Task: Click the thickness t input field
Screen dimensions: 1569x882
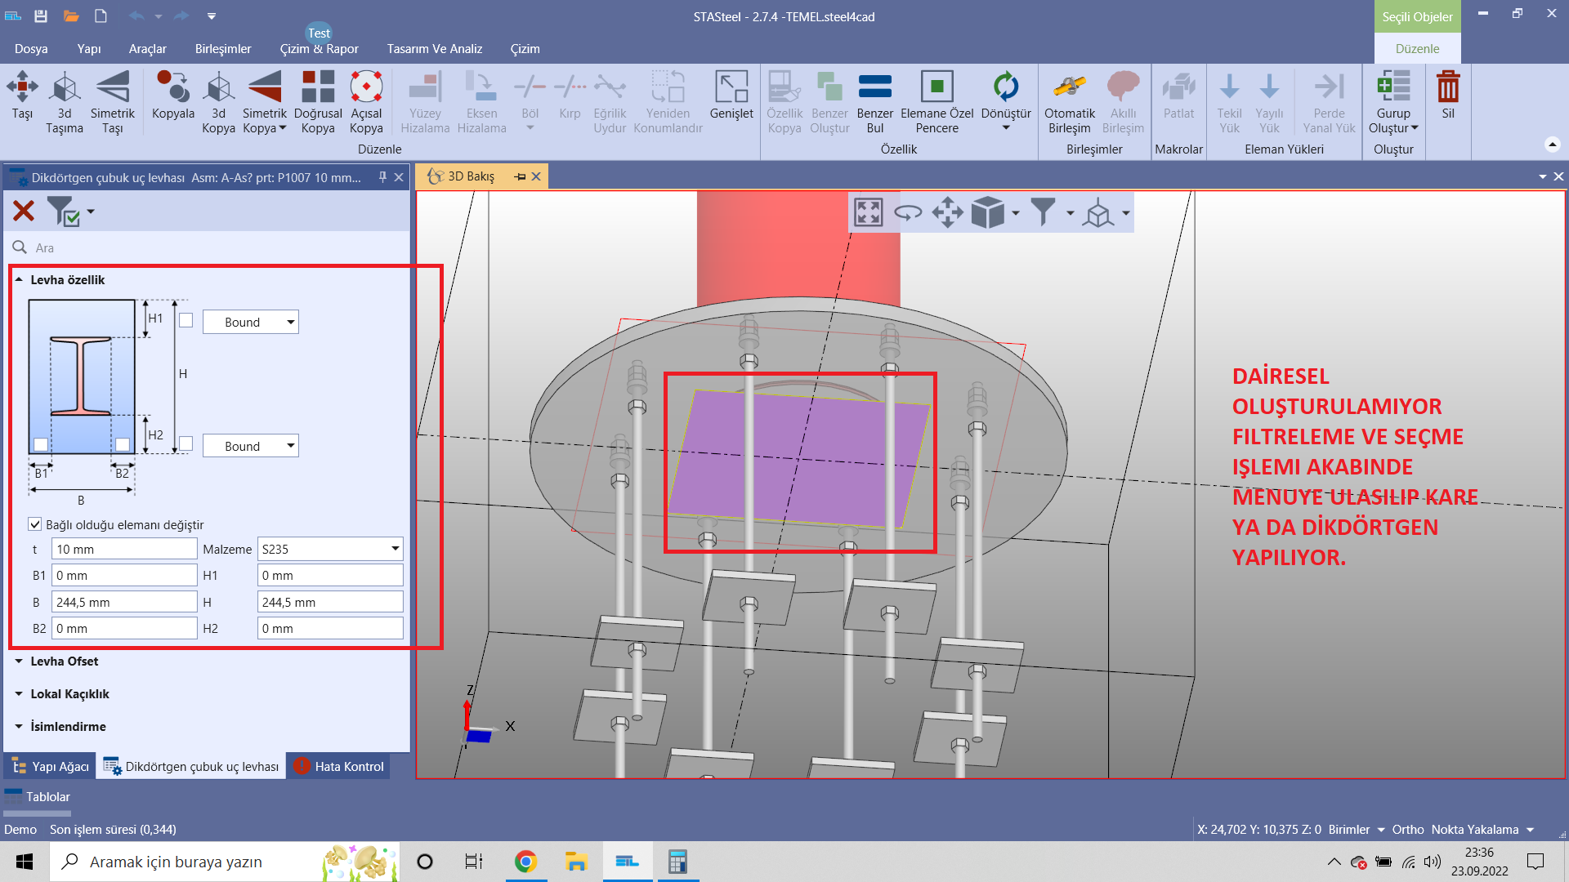Action: (124, 550)
